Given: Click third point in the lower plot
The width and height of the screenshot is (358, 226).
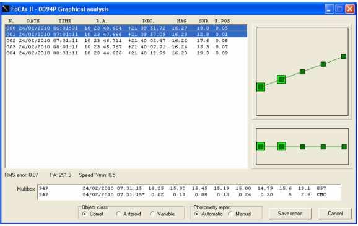Looking at the screenshot, I should pyautogui.click(x=302, y=147).
